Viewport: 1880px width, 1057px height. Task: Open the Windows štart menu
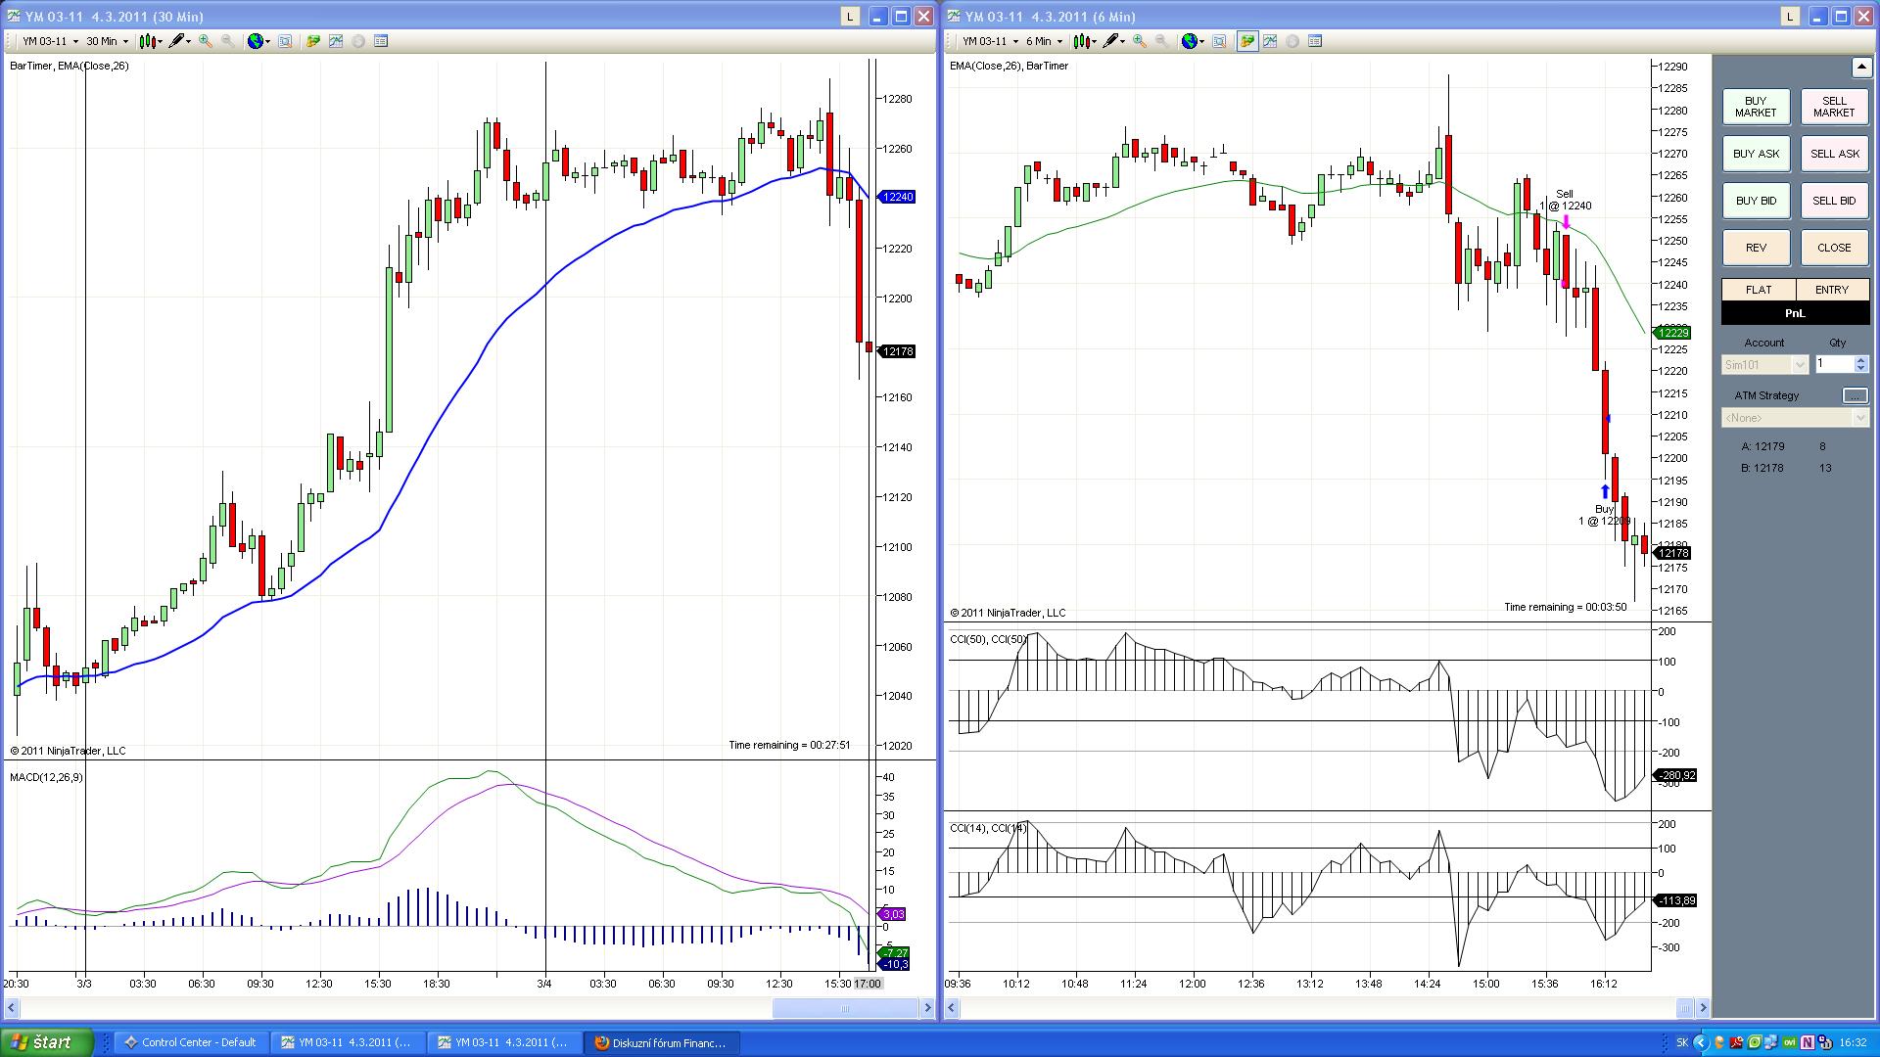[45, 1042]
